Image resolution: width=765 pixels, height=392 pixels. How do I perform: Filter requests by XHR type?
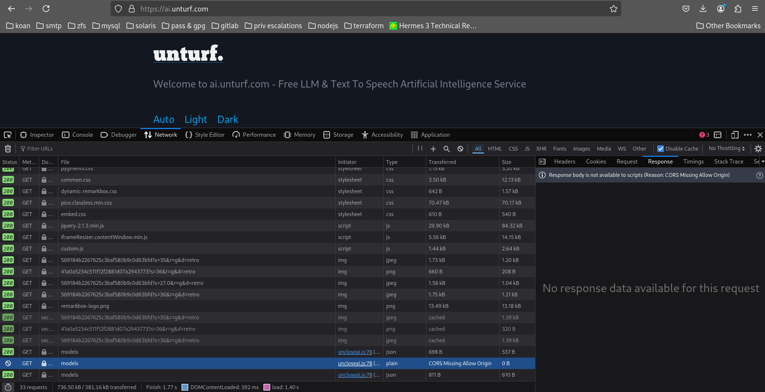(541, 149)
